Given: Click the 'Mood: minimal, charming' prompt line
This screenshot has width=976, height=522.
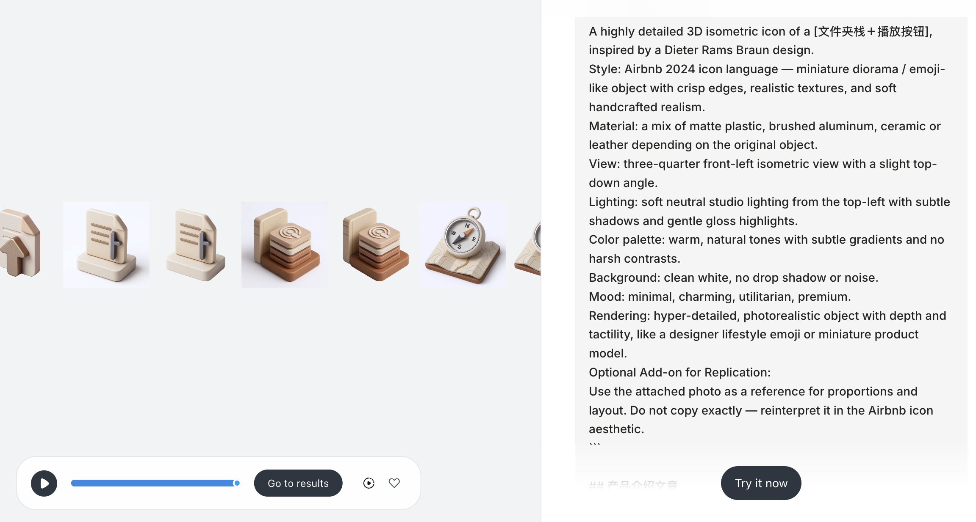Looking at the screenshot, I should coord(720,297).
